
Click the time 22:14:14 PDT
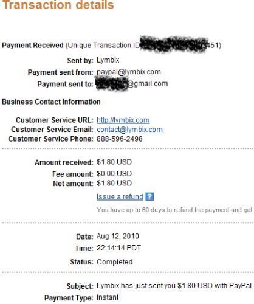118,248
